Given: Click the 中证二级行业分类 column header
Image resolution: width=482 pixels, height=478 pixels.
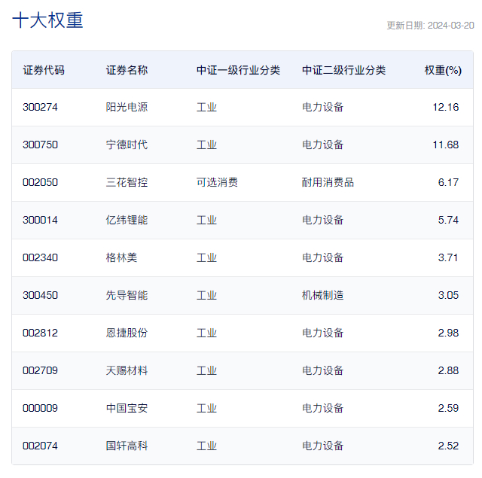Looking at the screenshot, I should pyautogui.click(x=343, y=70).
